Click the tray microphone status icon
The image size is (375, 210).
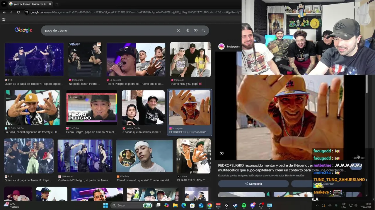pyautogui.click(x=336, y=205)
